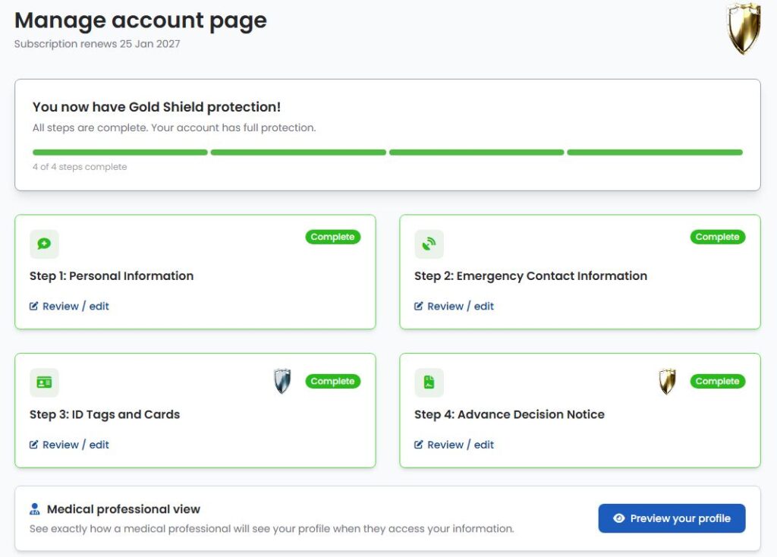Select the Step 4: Advance Decision Notice heading

click(509, 415)
